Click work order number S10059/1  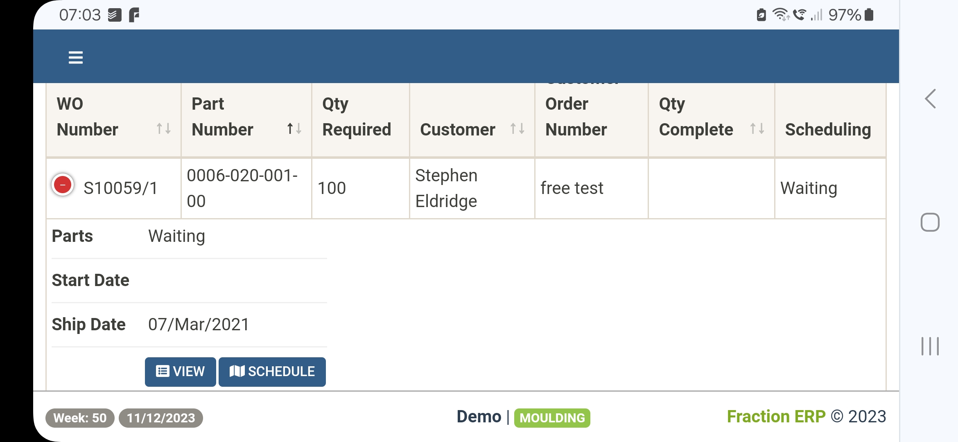pos(120,188)
